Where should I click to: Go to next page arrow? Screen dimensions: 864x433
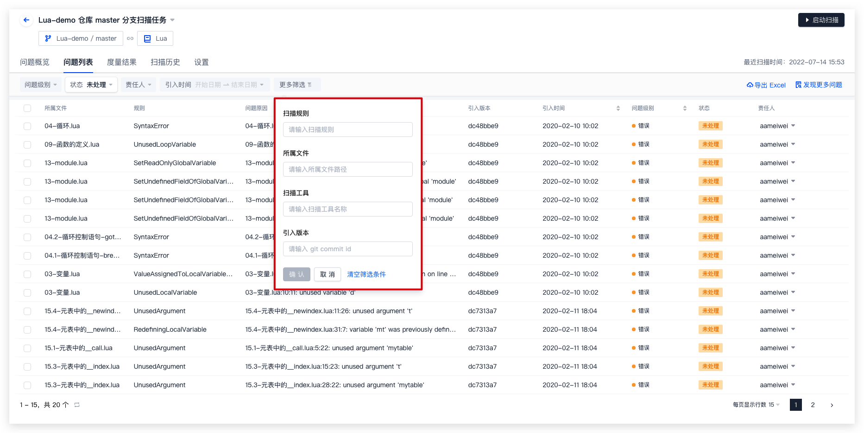(832, 405)
